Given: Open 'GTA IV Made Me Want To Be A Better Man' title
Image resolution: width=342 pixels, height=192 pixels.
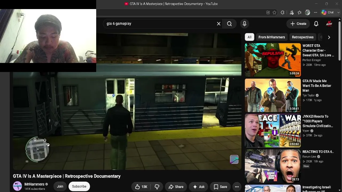Looking at the screenshot, I should [317, 86].
